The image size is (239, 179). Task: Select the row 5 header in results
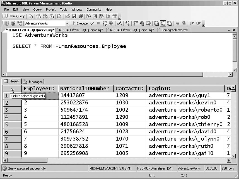coord(12,124)
